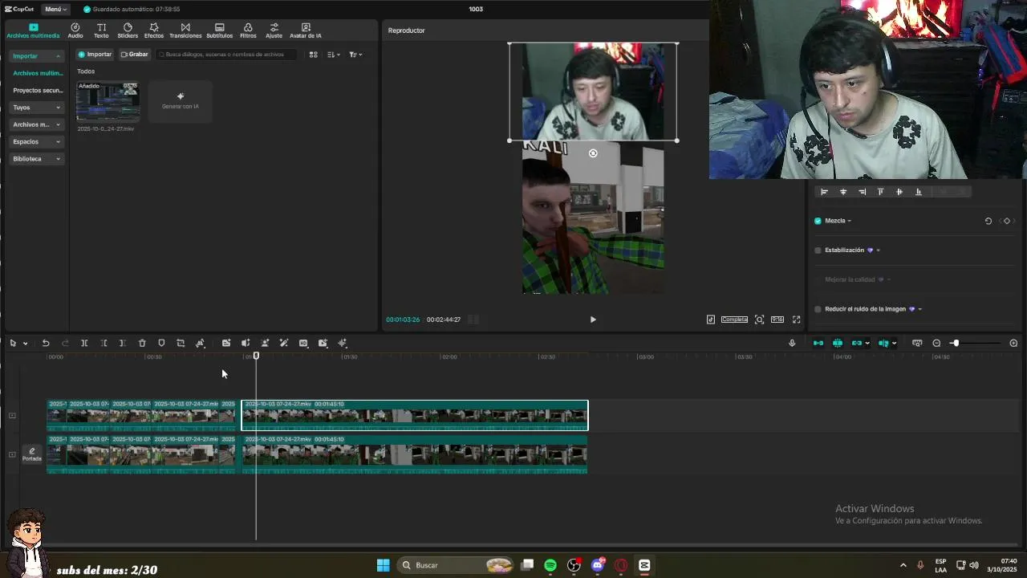1027x578 pixels.
Task: Toggle clip linkage option
Action: coord(857,344)
